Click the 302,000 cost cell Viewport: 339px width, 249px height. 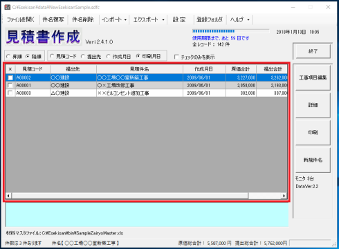pos(241,93)
